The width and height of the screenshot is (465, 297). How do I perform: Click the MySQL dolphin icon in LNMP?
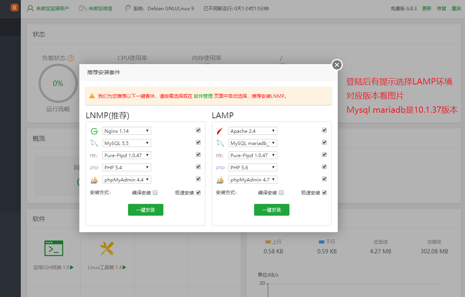pyautogui.click(x=94, y=143)
